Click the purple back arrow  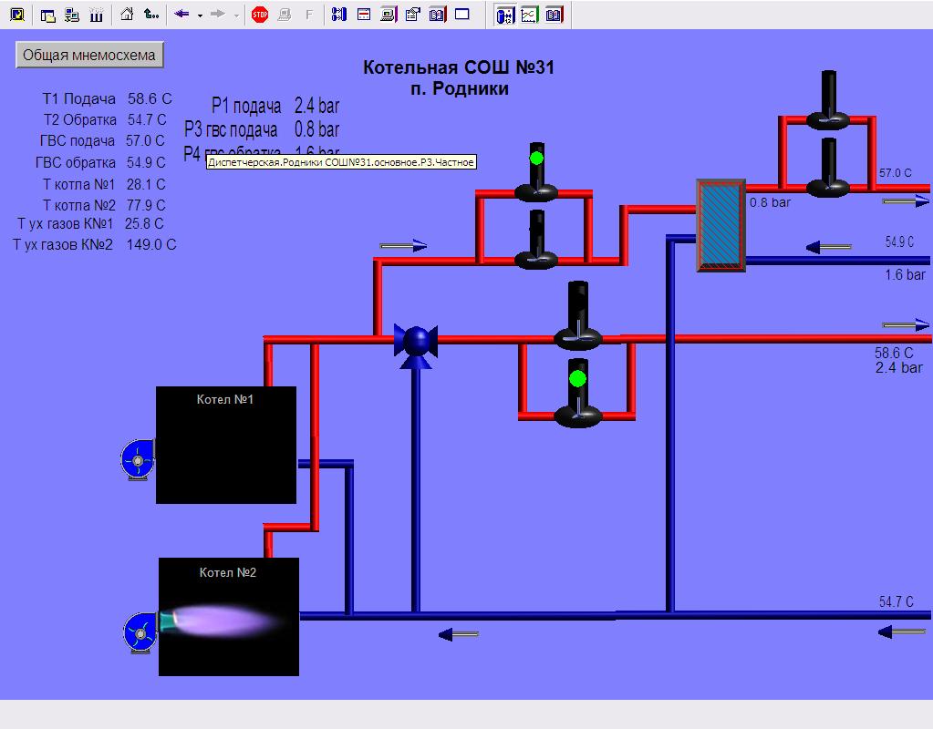coord(181,15)
